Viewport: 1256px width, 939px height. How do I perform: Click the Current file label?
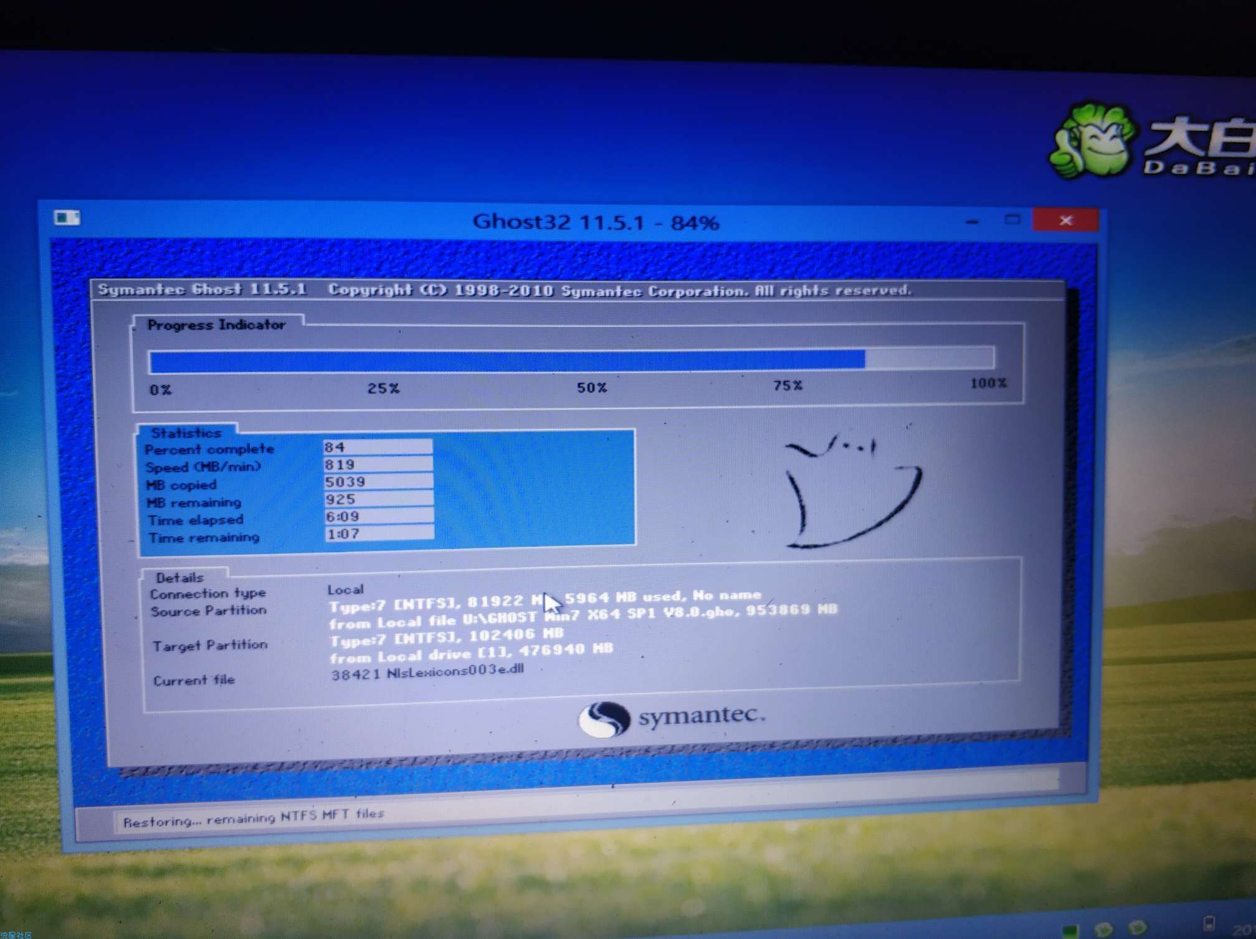click(x=194, y=680)
